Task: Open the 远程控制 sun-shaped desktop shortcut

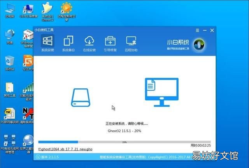Action: pos(67,12)
